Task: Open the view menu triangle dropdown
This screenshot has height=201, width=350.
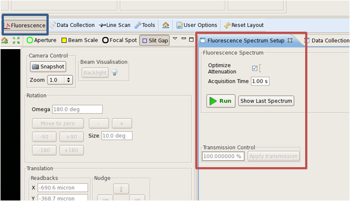Action: click(x=175, y=39)
